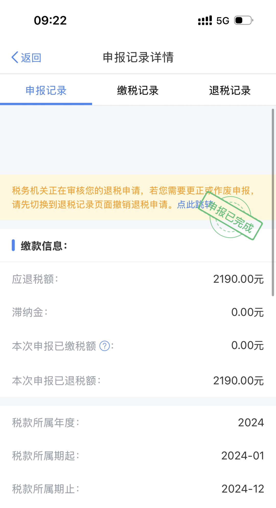Viewport: 276px width, 508px height.
Task: Tap the cellular signal bars icon
Action: coord(205,20)
